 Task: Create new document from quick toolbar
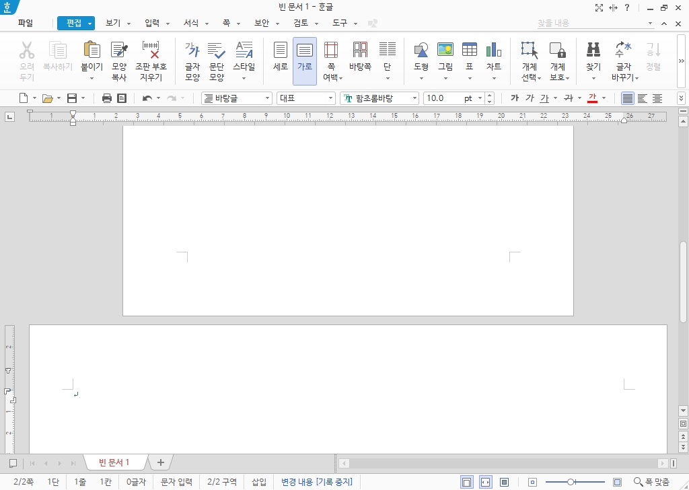click(x=24, y=98)
